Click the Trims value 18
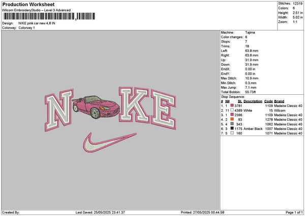The height and width of the screenshot is (216, 305). click(247, 46)
